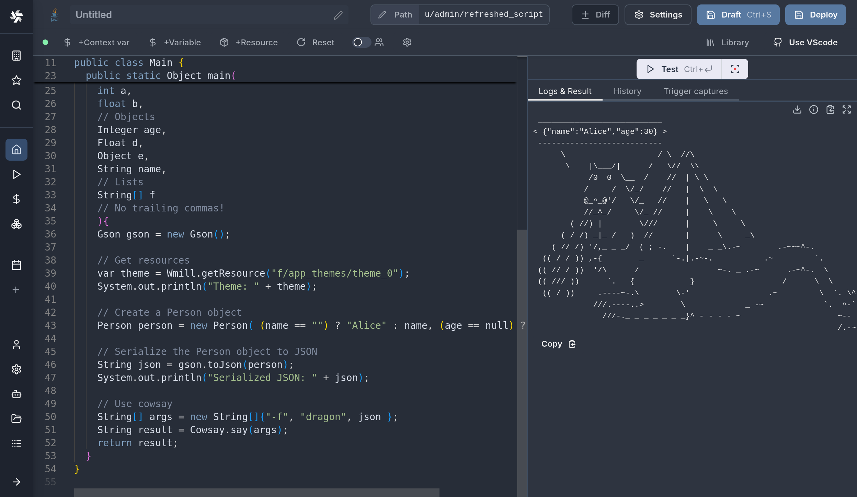Open the Trigger captures tab
857x497 pixels.
coord(695,91)
